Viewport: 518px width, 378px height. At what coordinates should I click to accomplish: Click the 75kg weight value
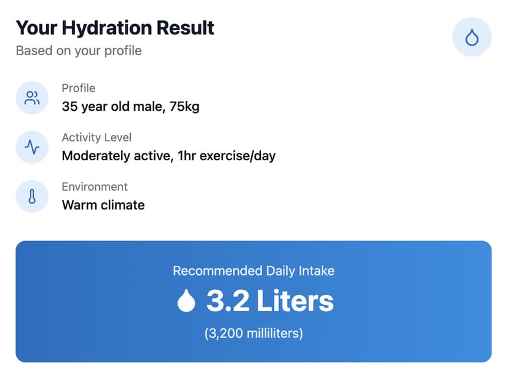(x=185, y=106)
